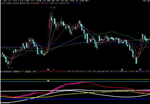Click the menu icon at top-left corner

coord(1,1)
